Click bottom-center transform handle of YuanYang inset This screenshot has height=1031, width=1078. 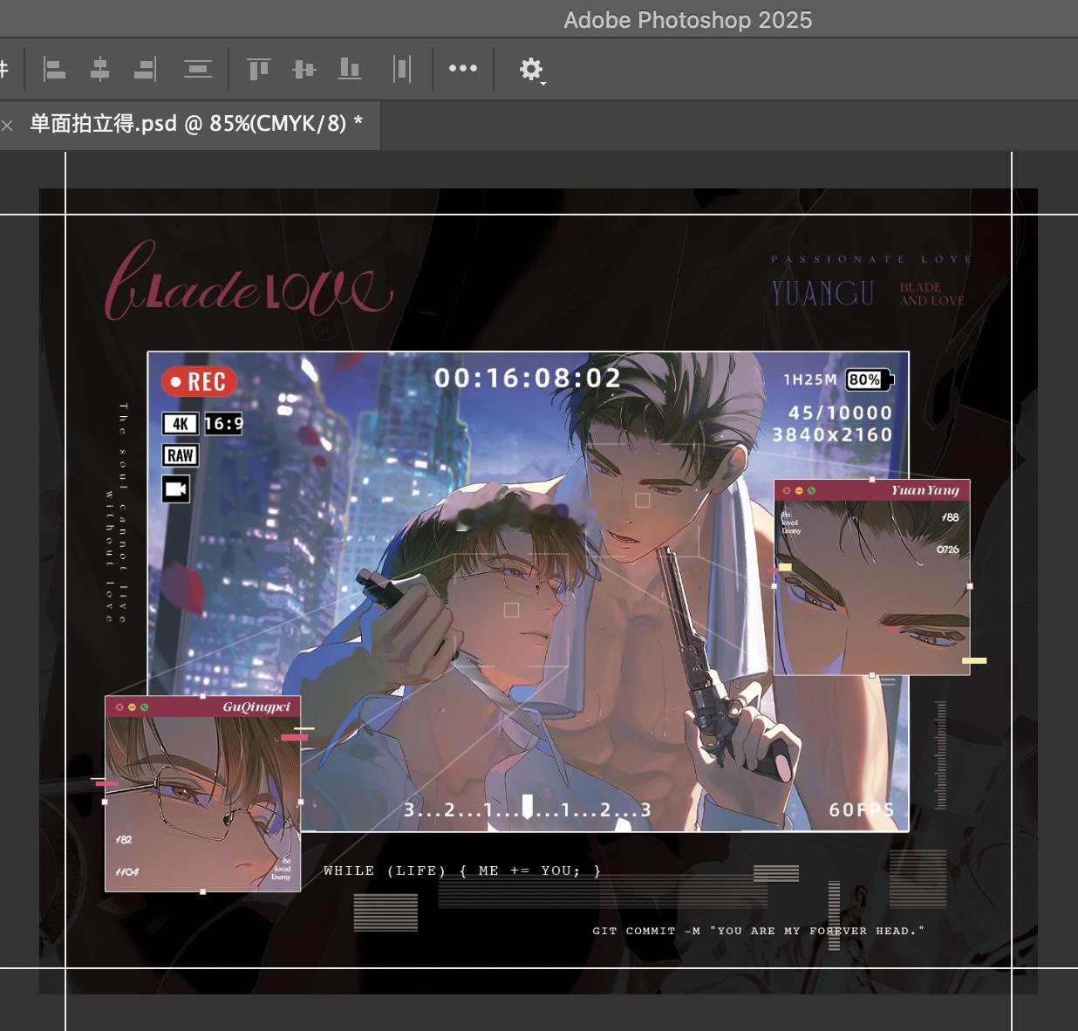(872, 675)
